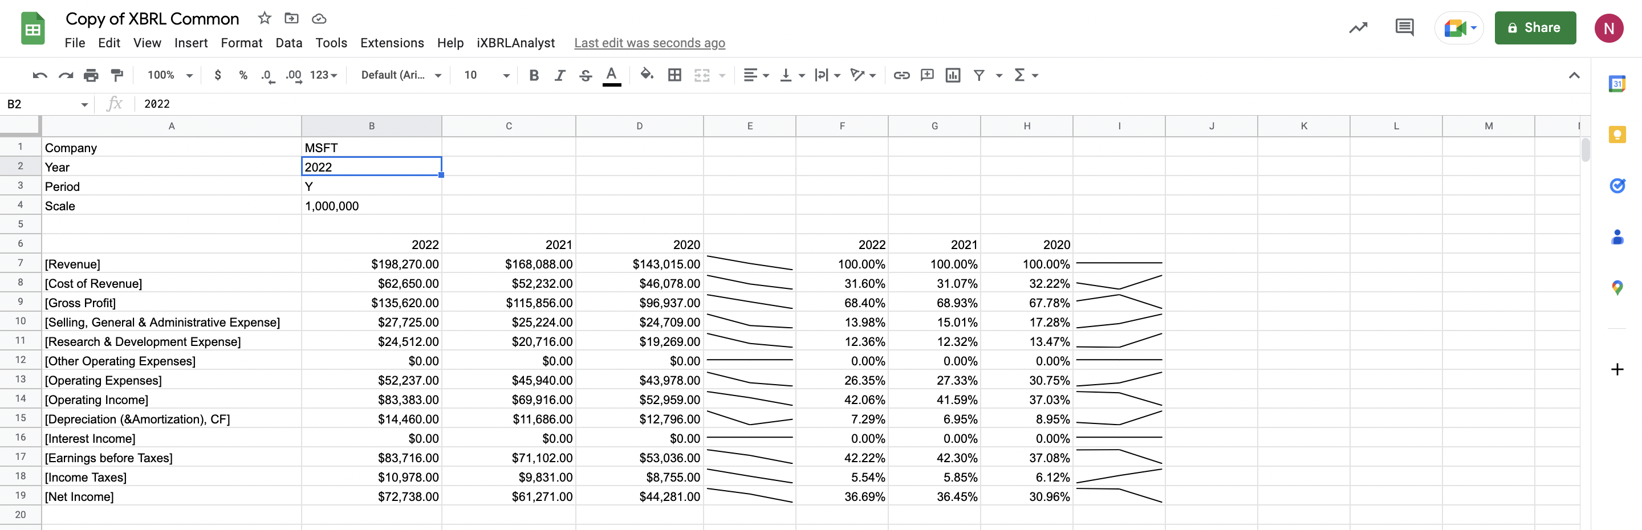Toggle bold formatting on the cell
This screenshot has height=530, width=1642.
pos(534,75)
